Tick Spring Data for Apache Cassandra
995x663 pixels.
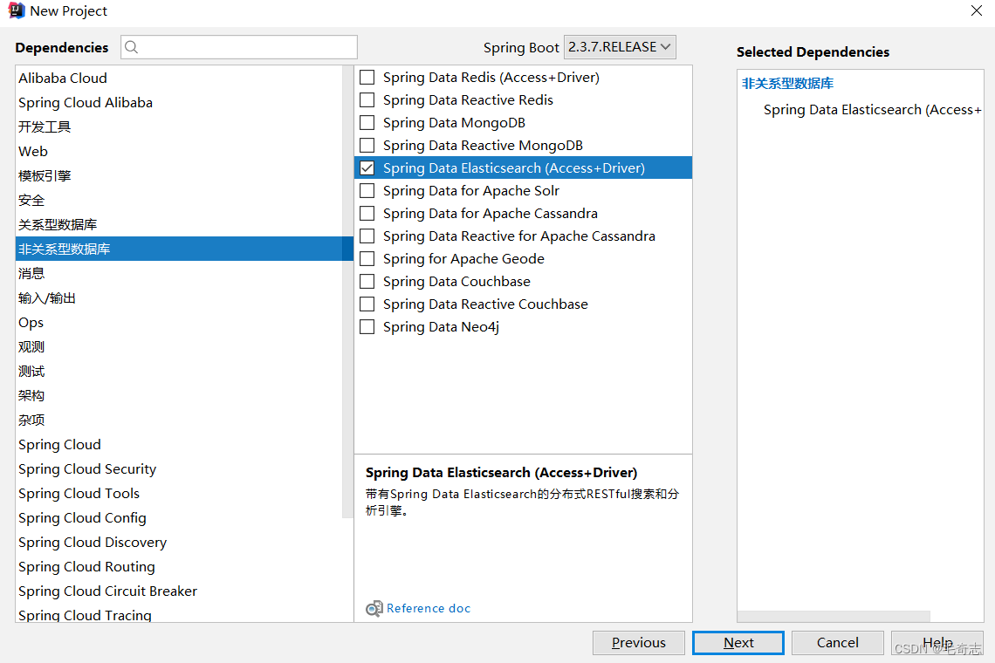[x=367, y=213]
